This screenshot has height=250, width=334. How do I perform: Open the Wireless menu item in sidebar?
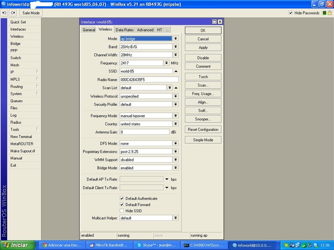tap(24, 36)
